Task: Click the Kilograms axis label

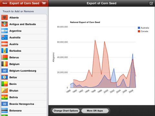Action: 54,57
